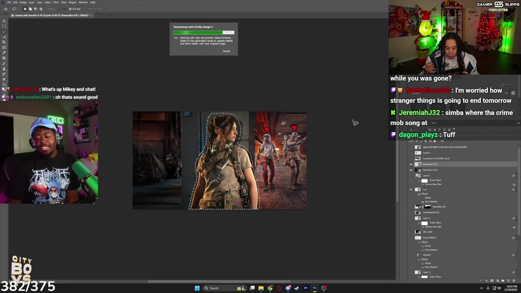Screen dimensions: 521x293
Task: Add layer style fx icon at panel bottom
Action: tap(486, 280)
